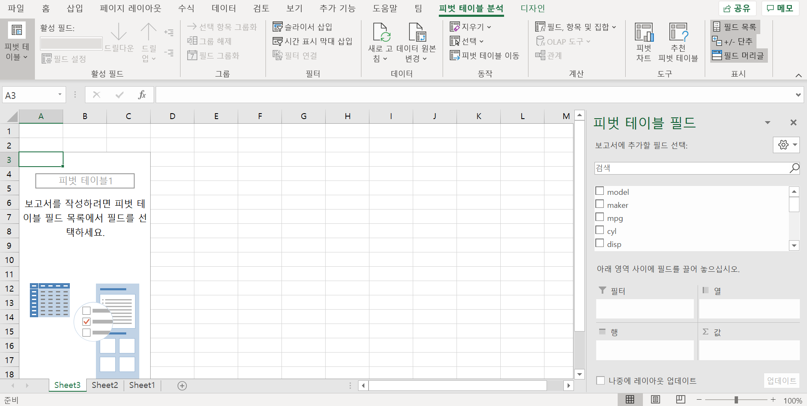Open the Name Box dropdown arrow
This screenshot has height=406, width=807.
coord(60,95)
